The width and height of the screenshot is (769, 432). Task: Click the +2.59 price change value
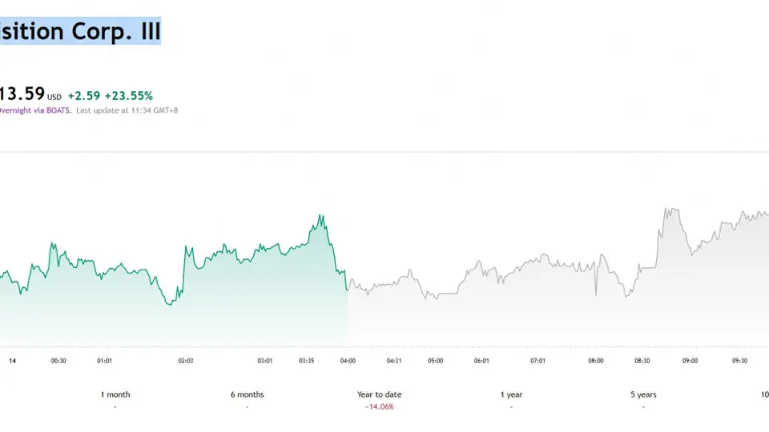point(84,95)
